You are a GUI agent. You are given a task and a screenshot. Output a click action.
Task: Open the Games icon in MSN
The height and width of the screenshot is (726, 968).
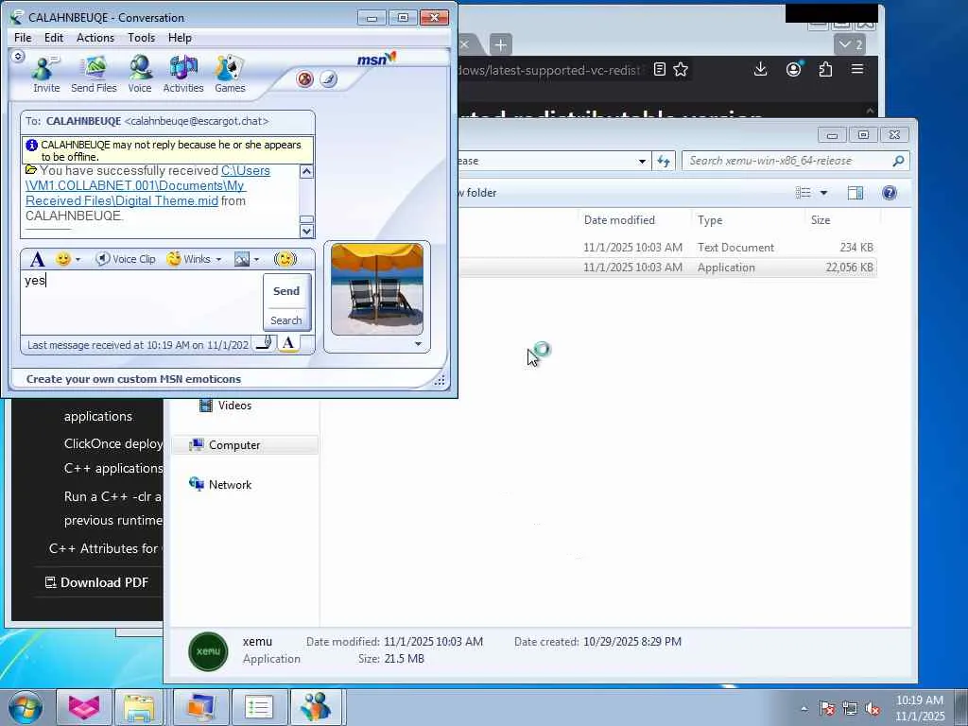point(230,74)
